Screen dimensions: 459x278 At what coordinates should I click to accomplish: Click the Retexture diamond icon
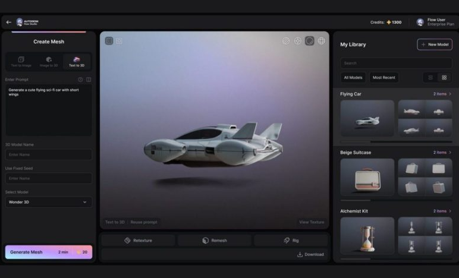tap(127, 241)
